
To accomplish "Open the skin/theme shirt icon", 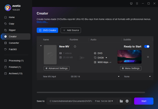I will point(131,3).
